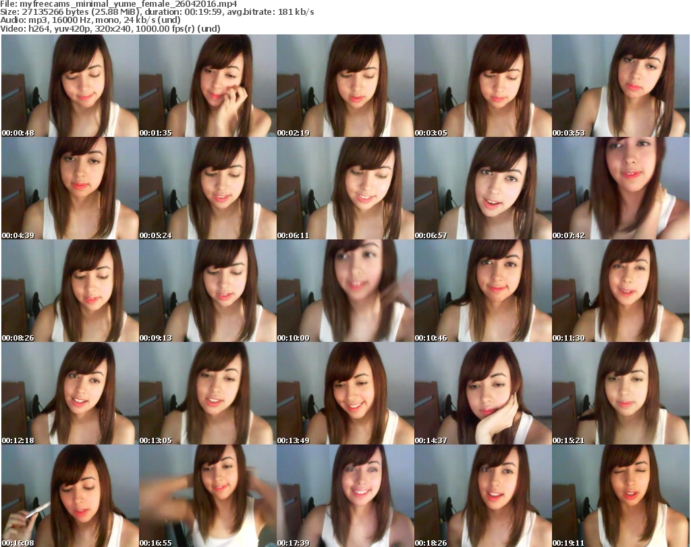The height and width of the screenshot is (547, 691).
Task: Click the frame stamped 00:11:30
Action: tap(621, 291)
